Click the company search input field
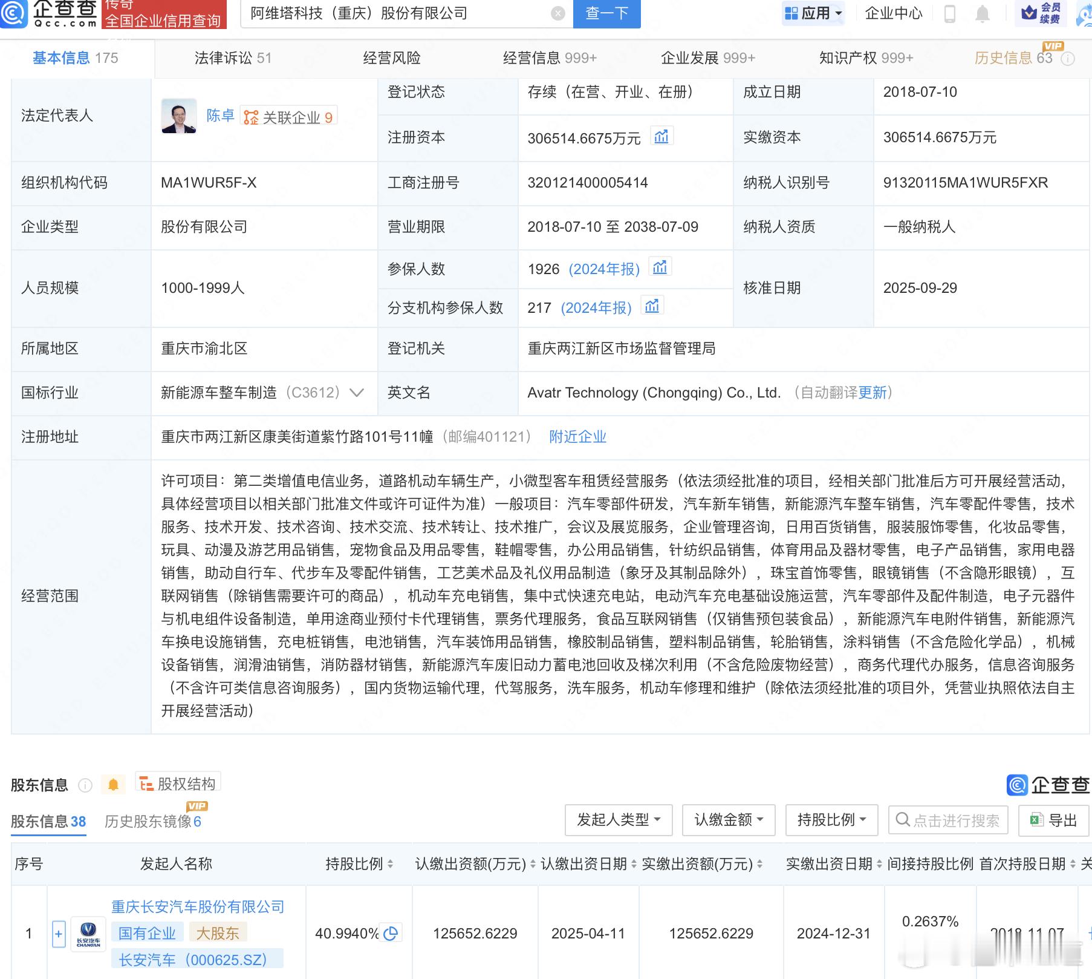1092x979 pixels. 397,13
